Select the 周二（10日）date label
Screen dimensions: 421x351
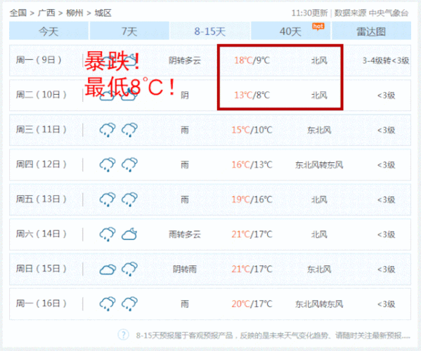(41, 95)
